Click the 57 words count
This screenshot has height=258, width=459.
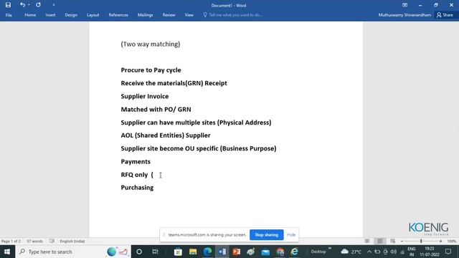[x=35, y=242]
